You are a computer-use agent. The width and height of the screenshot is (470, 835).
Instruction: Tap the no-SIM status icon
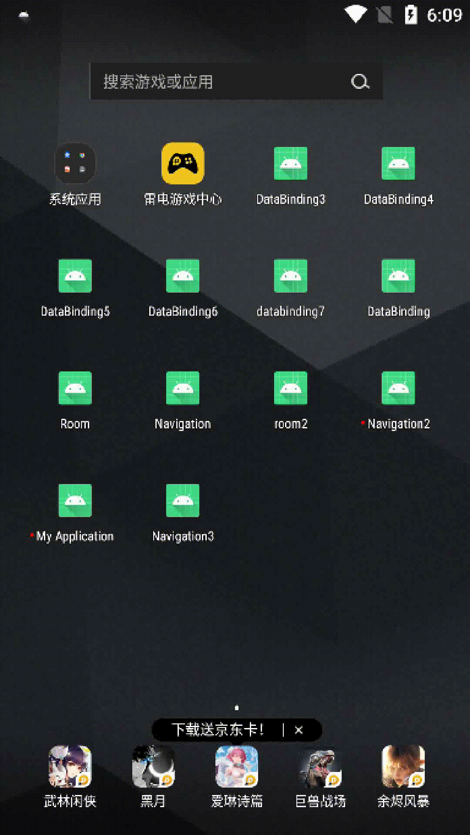pyautogui.click(x=385, y=15)
